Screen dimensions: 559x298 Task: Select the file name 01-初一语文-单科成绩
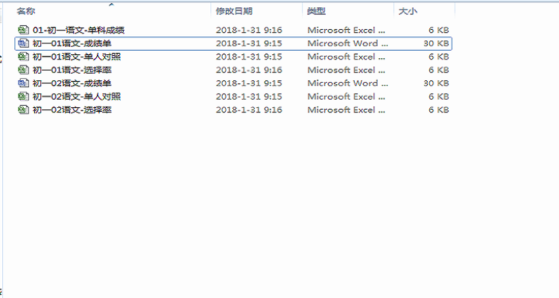[78, 30]
